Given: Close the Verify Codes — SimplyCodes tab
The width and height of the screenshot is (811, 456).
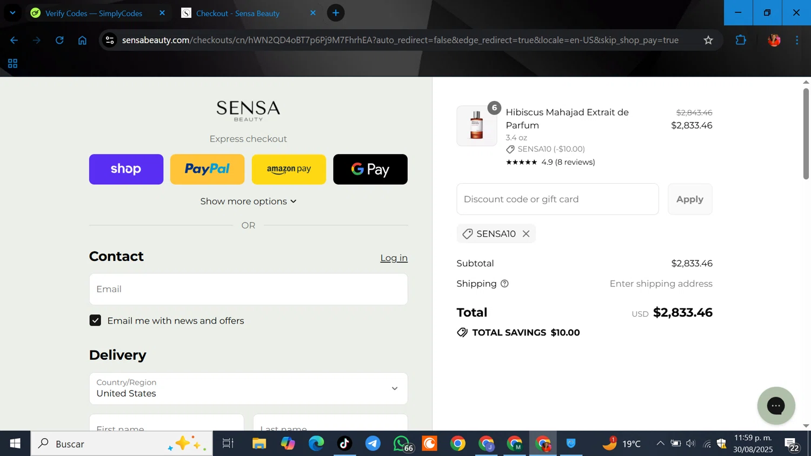Looking at the screenshot, I should [162, 13].
